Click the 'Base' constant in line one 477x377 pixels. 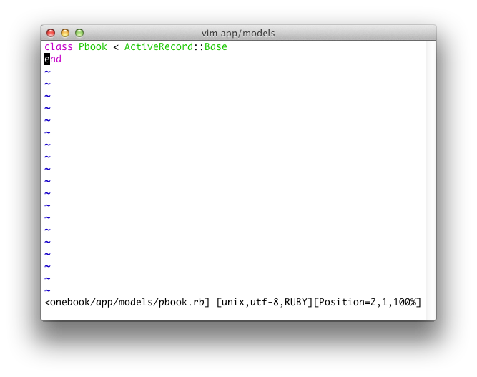pyautogui.click(x=216, y=47)
